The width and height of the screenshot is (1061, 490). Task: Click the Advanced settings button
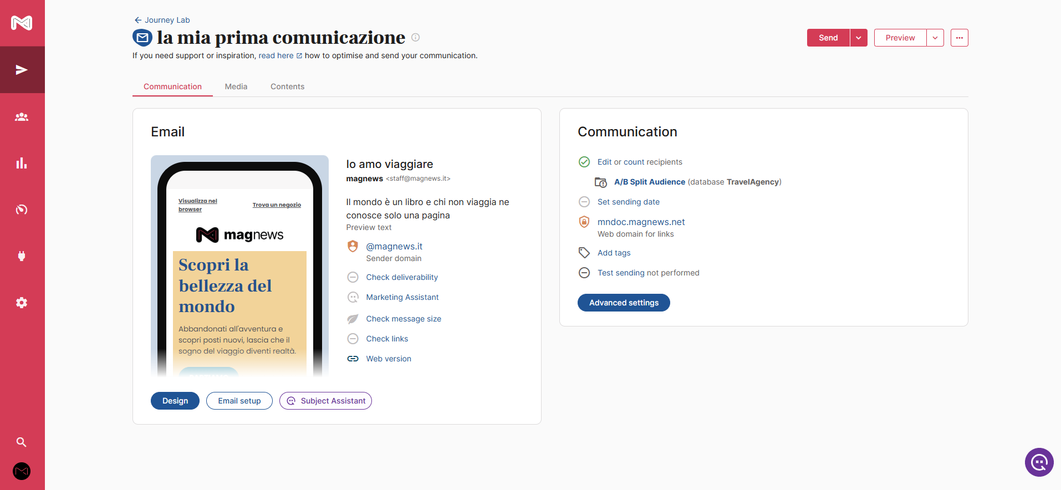point(624,303)
